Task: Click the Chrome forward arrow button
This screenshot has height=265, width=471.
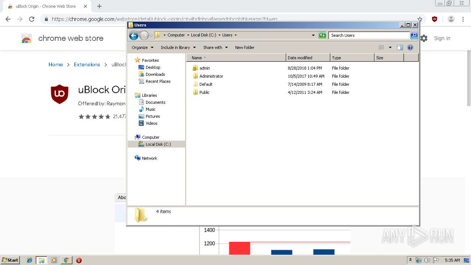Action: pyautogui.click(x=20, y=19)
